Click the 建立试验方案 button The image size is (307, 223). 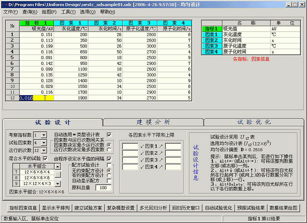(x=88, y=208)
